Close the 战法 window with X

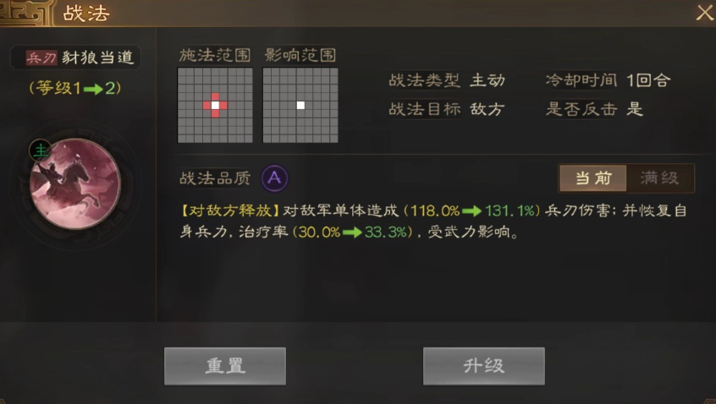tap(705, 13)
